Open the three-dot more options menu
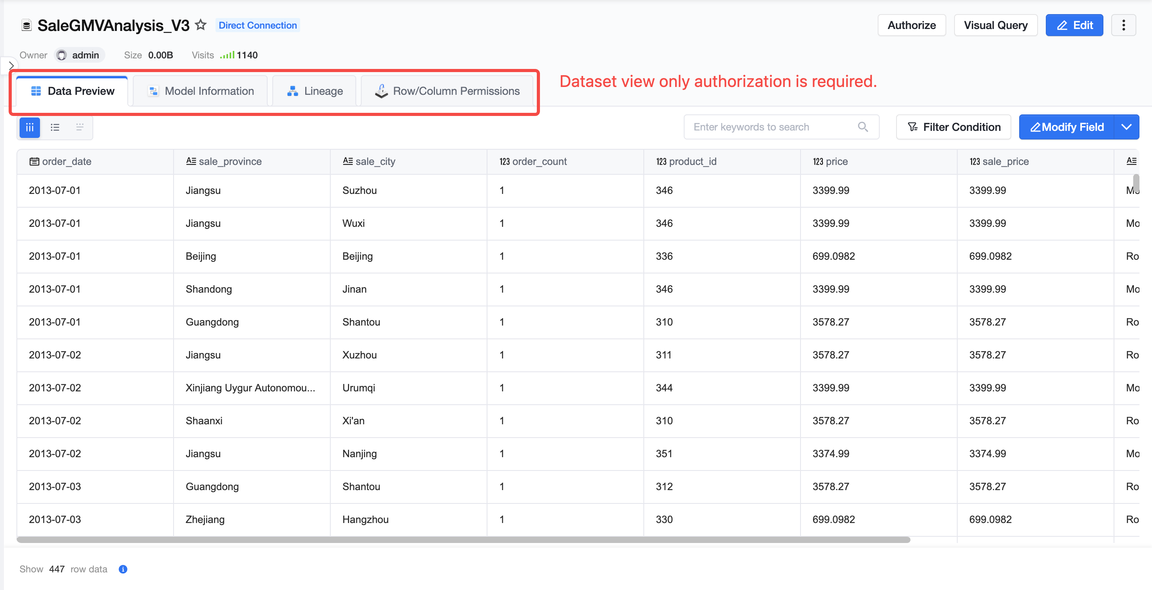1152x590 pixels. [x=1123, y=25]
